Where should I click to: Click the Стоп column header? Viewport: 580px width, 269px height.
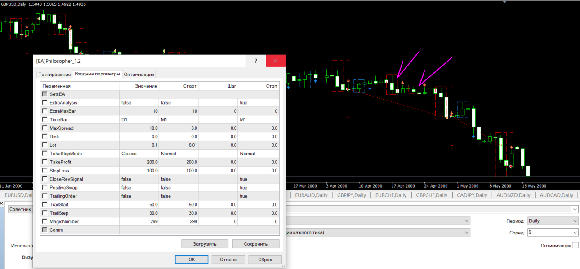click(x=259, y=86)
